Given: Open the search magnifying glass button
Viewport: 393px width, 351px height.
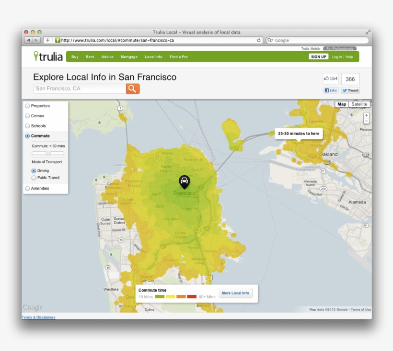Looking at the screenshot, I should [x=132, y=89].
